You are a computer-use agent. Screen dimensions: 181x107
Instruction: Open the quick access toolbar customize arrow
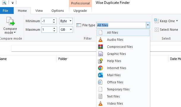pos(12,3)
